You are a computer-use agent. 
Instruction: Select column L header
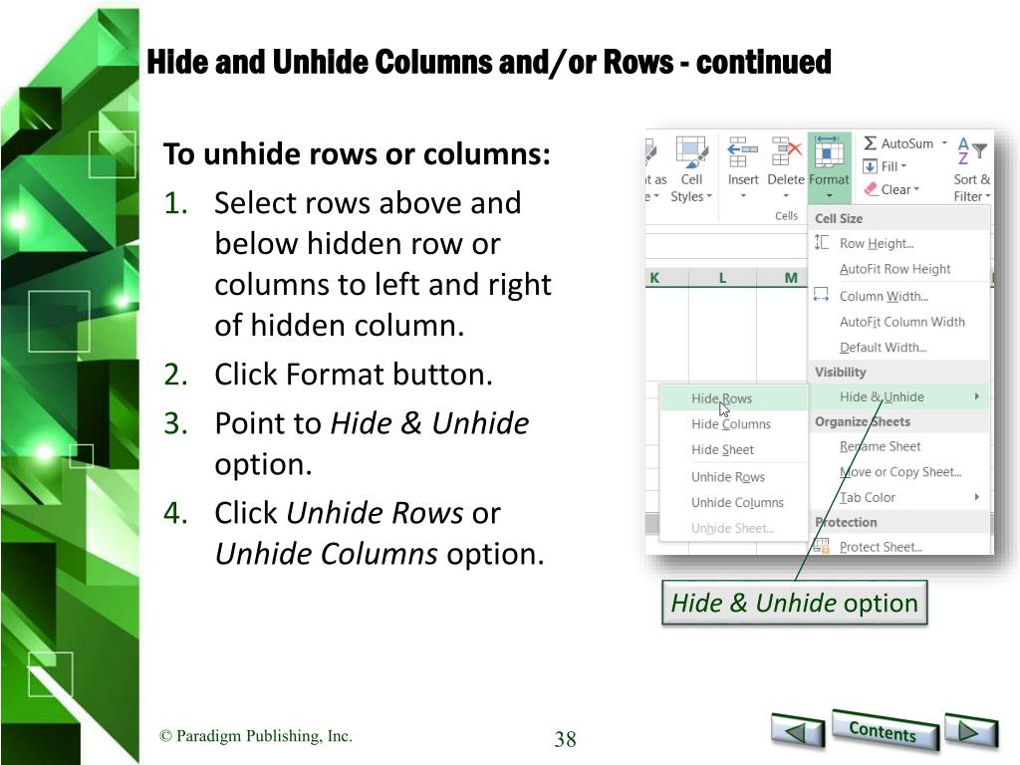(x=722, y=278)
